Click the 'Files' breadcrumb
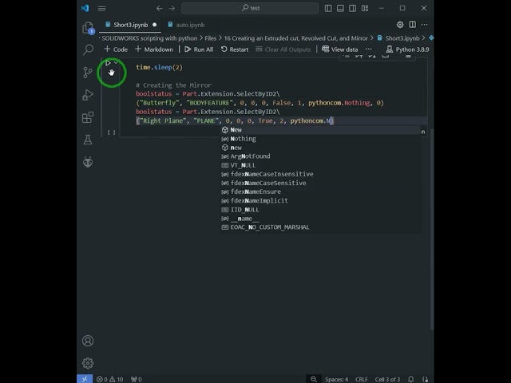Image resolution: width=511 pixels, height=383 pixels. pos(211,38)
